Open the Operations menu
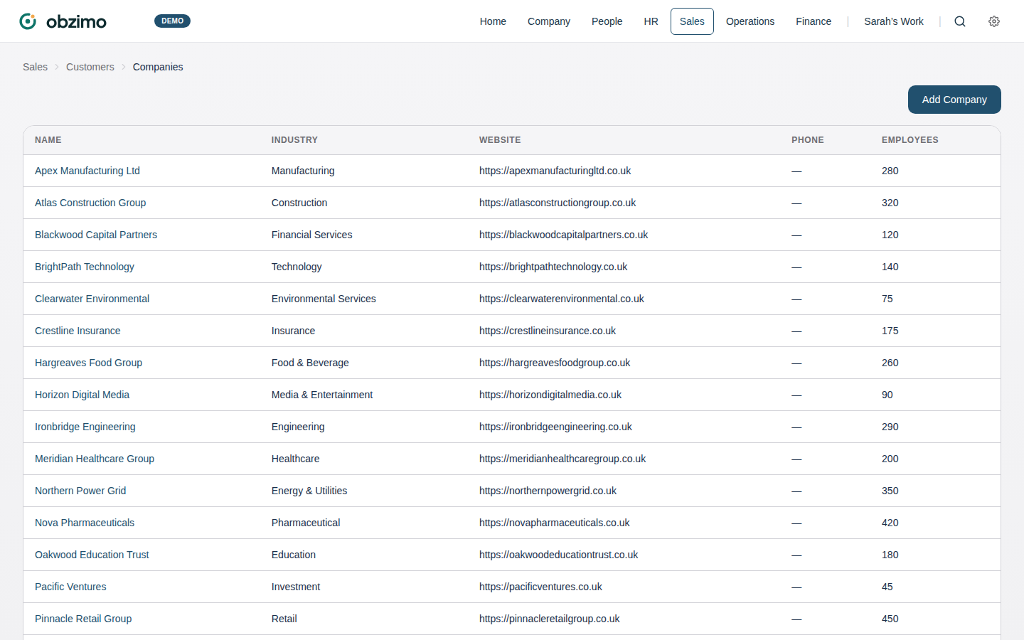This screenshot has height=640, width=1024. point(750,21)
